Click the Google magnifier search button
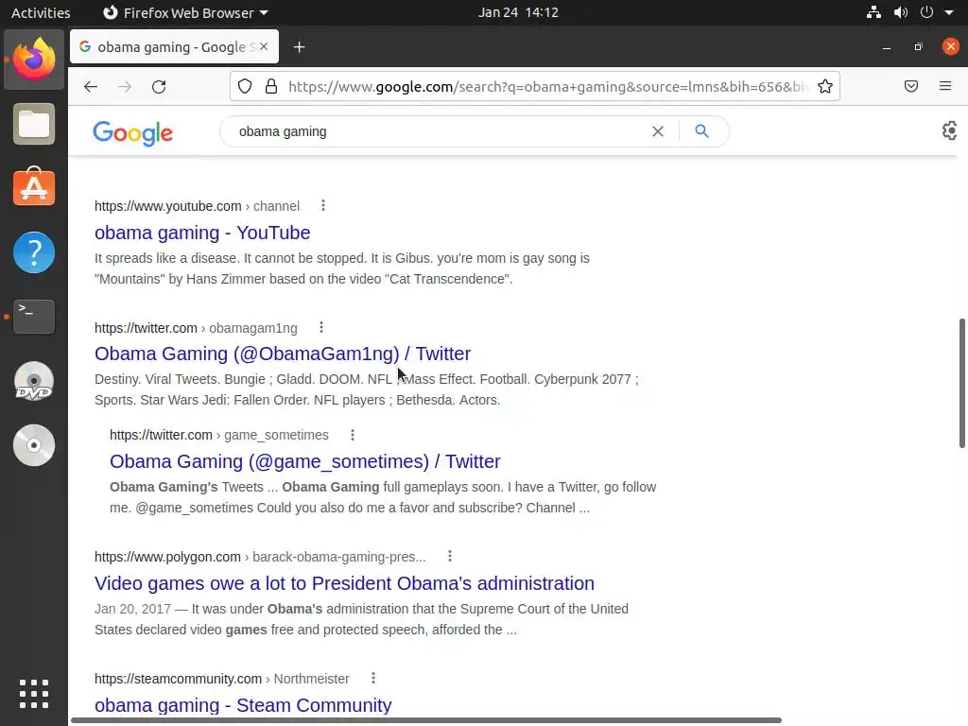Image resolution: width=968 pixels, height=726 pixels. [x=701, y=130]
